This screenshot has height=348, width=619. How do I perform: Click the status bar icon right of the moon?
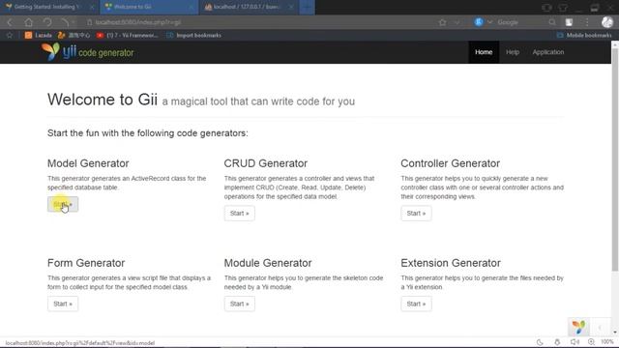point(557,342)
